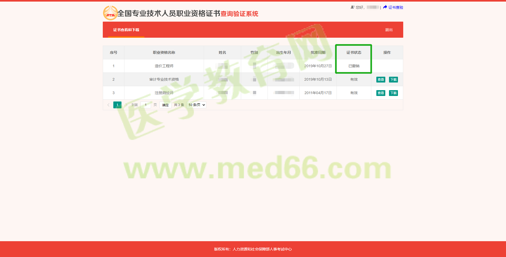
Task: Log out with the 退出 button
Action: tap(389, 30)
